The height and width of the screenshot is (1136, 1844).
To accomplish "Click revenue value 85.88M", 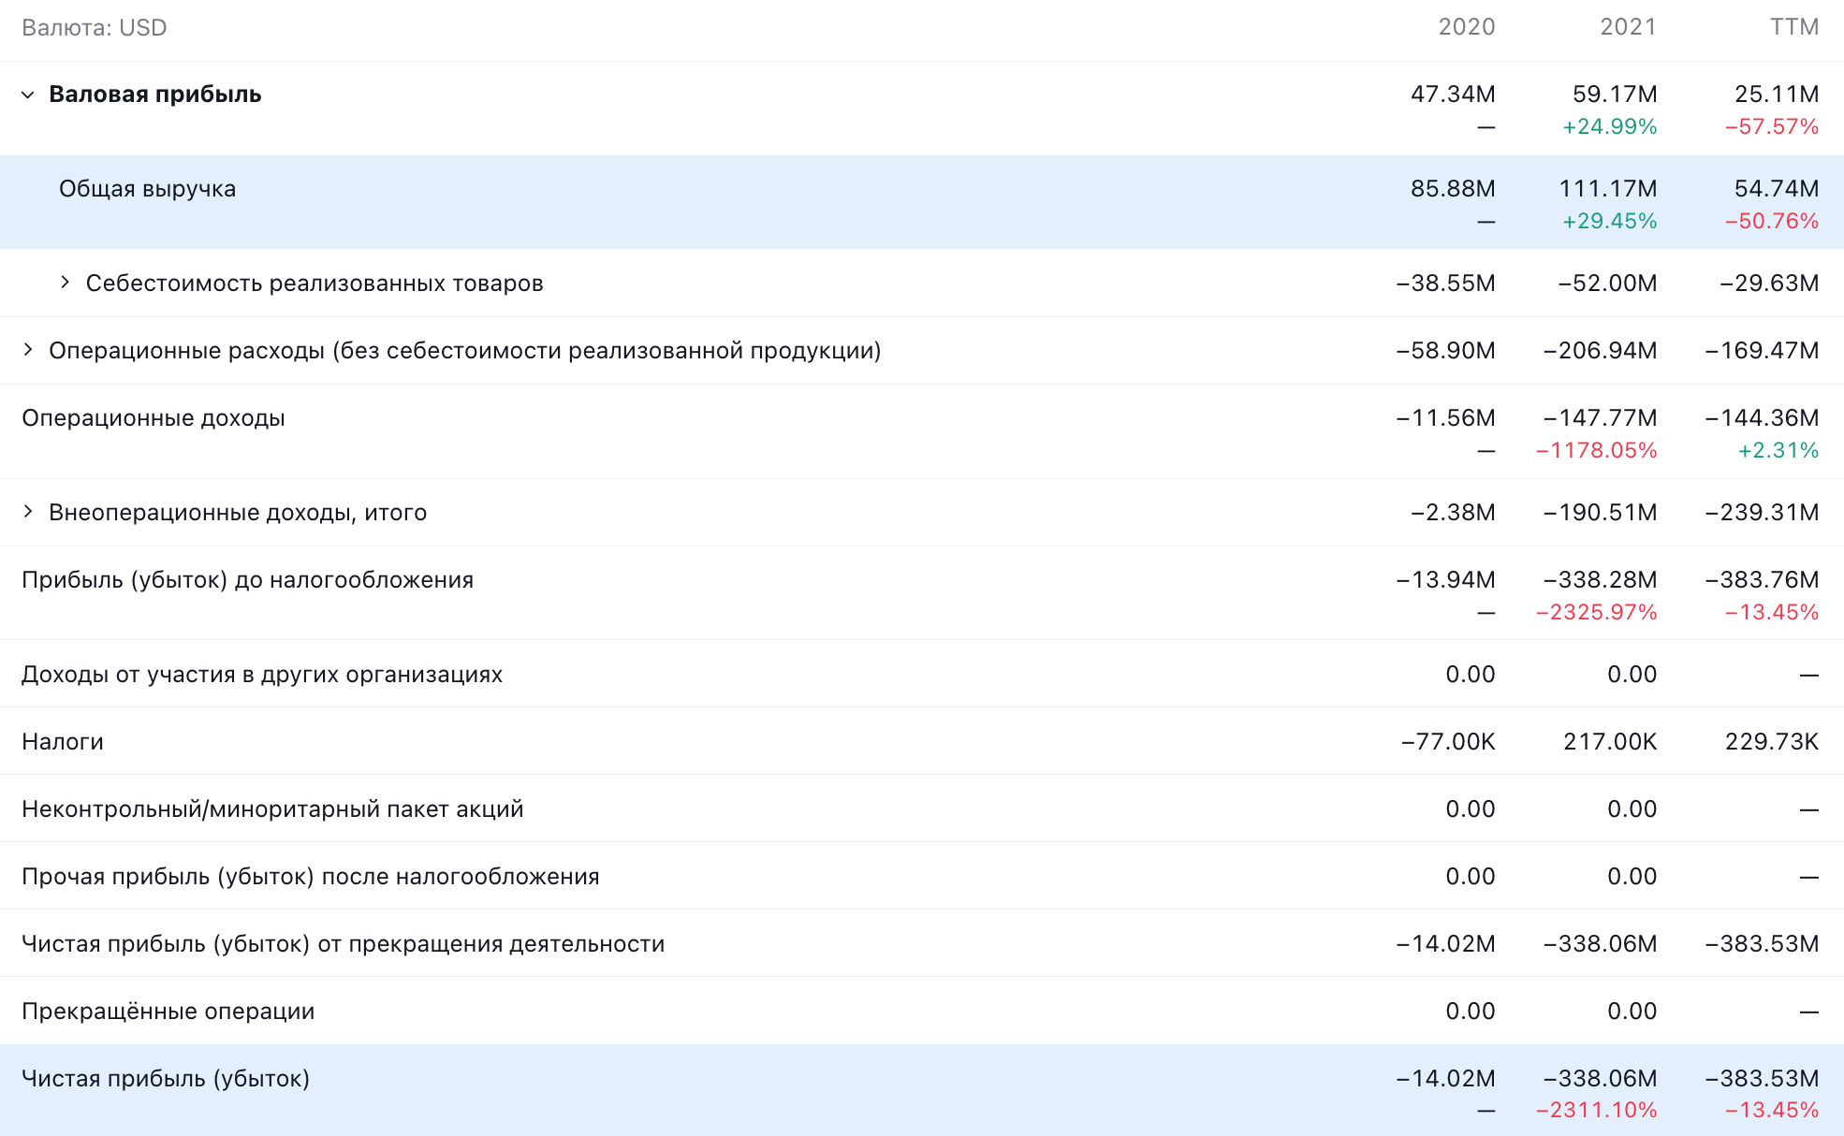I will [1453, 189].
